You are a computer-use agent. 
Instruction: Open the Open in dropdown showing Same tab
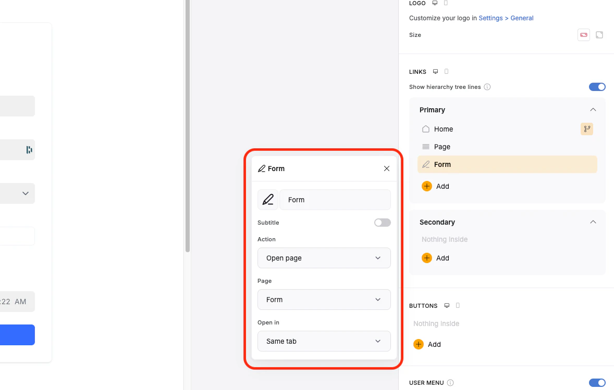[324, 341]
